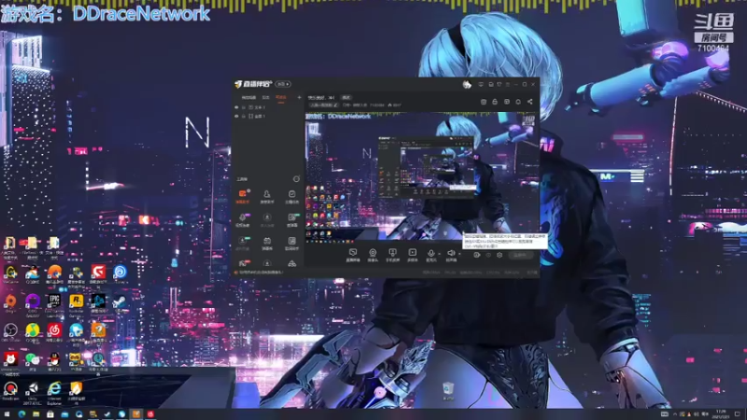Click the bell notification icon above preview
Viewport: 747px width, 420px height.
click(x=518, y=102)
